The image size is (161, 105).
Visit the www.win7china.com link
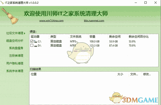pos(51,21)
